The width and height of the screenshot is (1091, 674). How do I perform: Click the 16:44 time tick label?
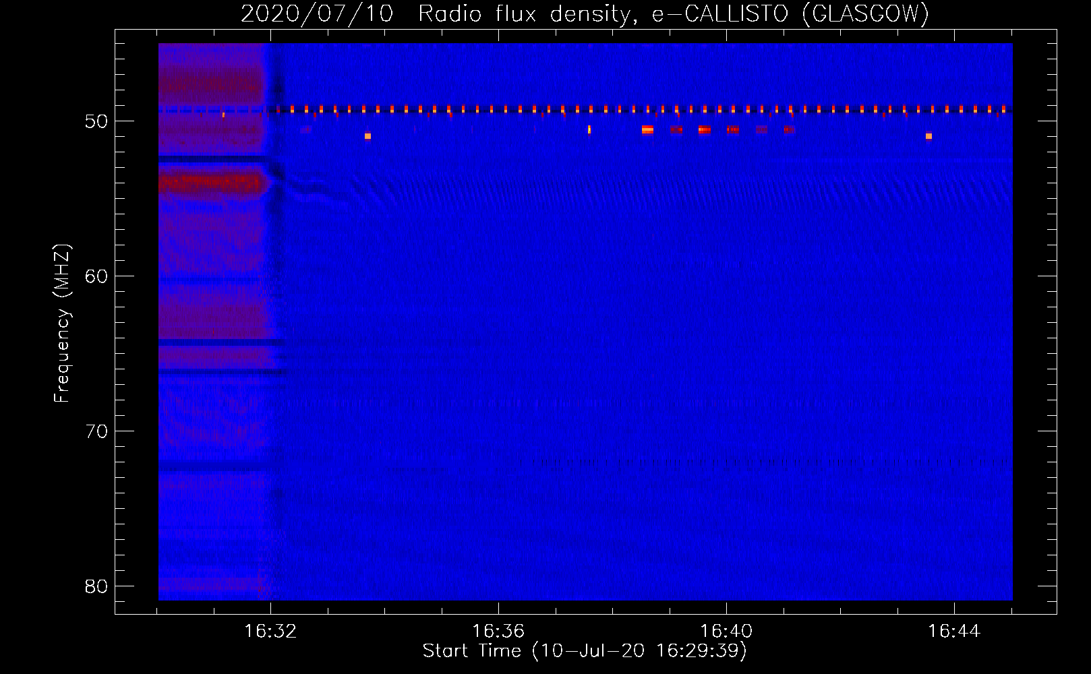click(x=954, y=631)
